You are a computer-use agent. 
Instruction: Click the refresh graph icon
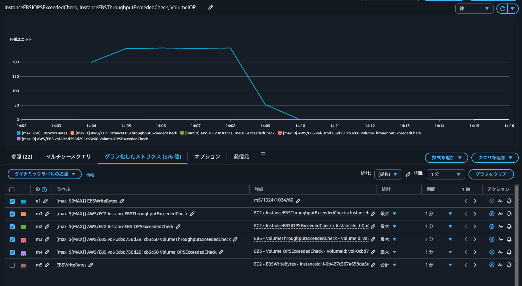(502, 9)
